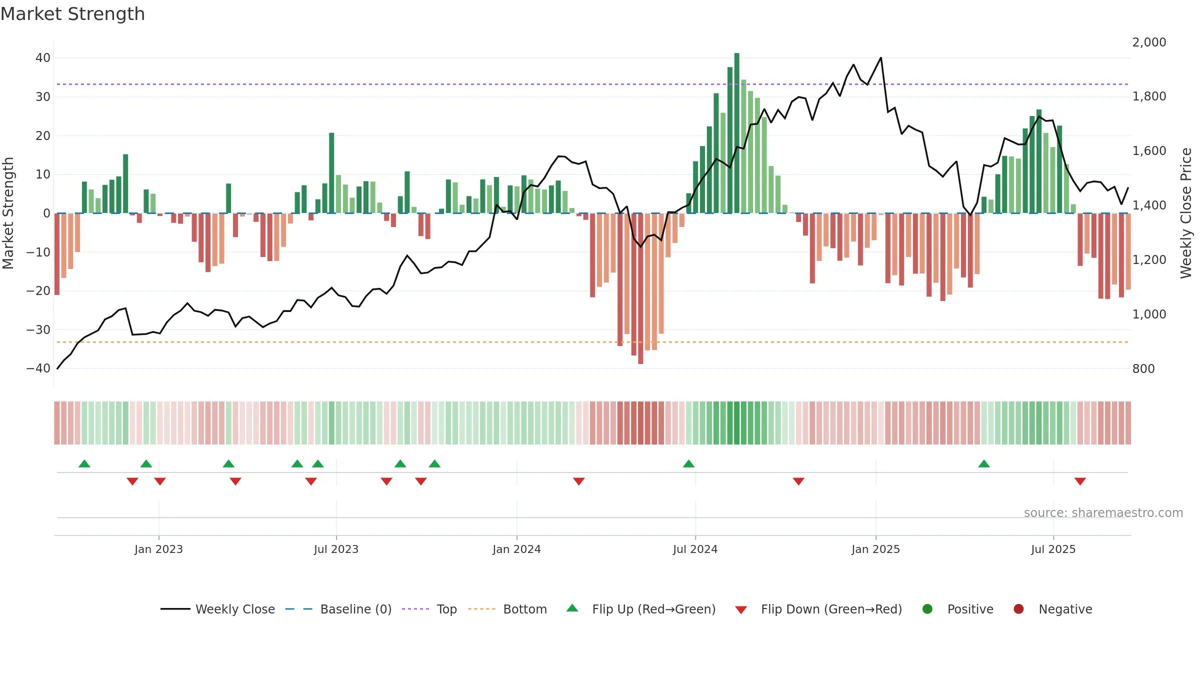
Task: Click the Jan 2025 axis label
Action: point(875,549)
